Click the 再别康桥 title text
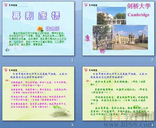156x128 pixels. pos(36,16)
